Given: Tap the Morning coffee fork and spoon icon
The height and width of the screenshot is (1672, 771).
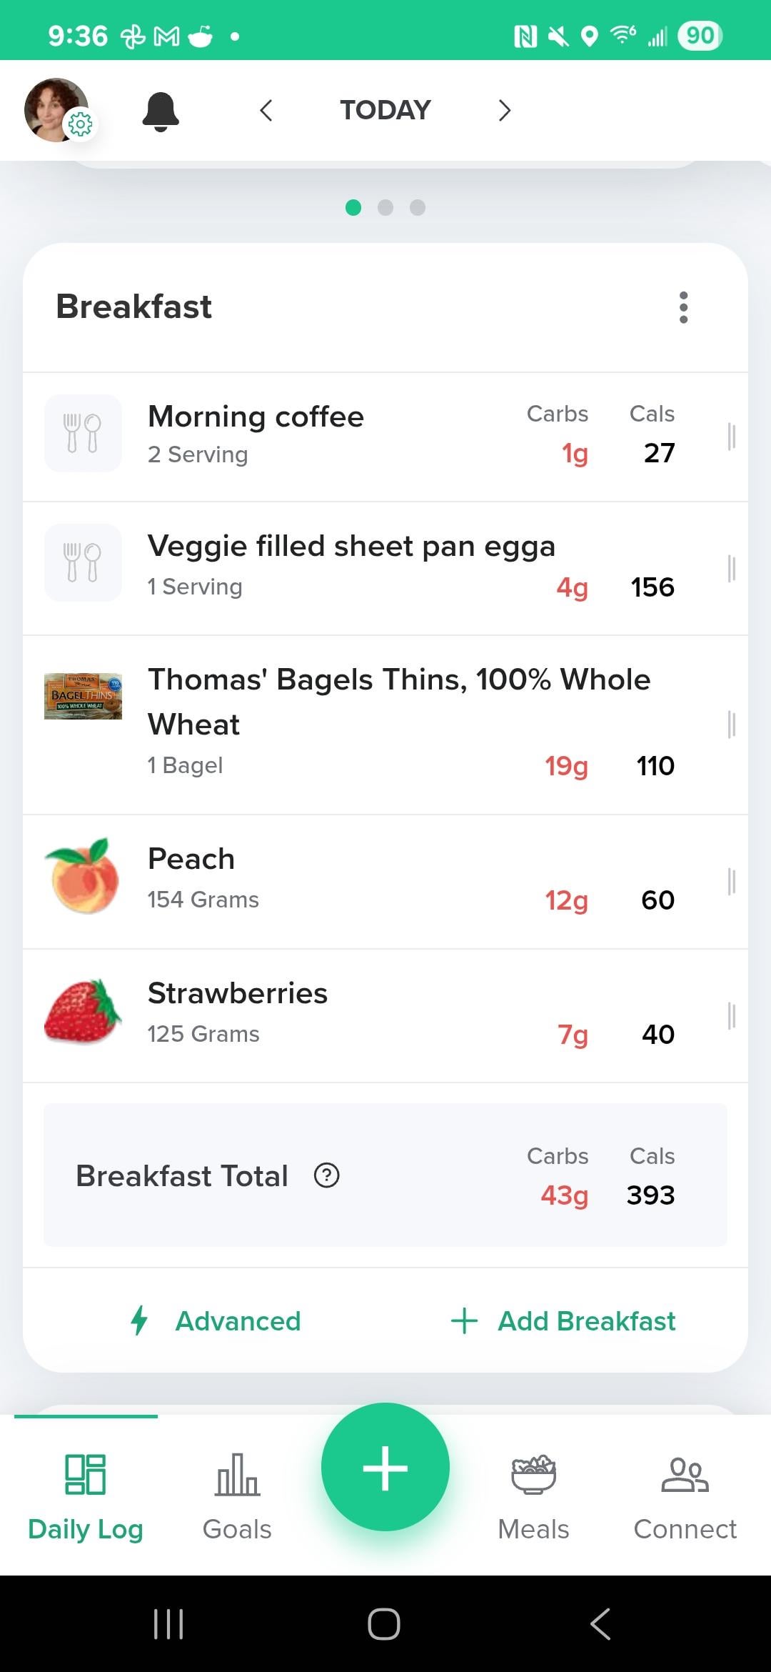Looking at the screenshot, I should [x=83, y=433].
